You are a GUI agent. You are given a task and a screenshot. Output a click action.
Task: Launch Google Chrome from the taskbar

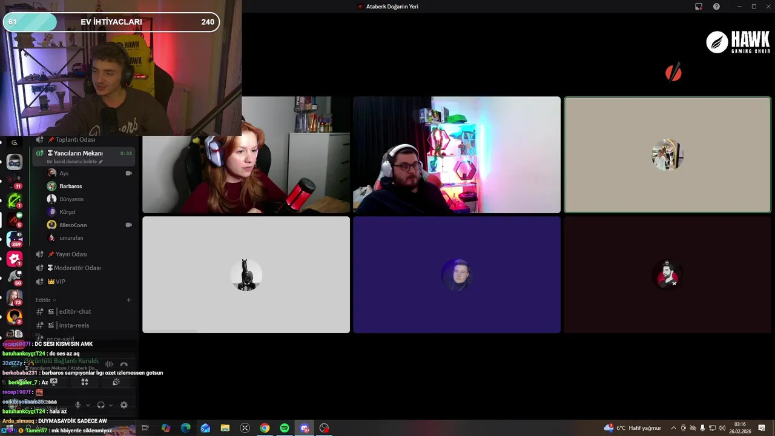(x=265, y=428)
